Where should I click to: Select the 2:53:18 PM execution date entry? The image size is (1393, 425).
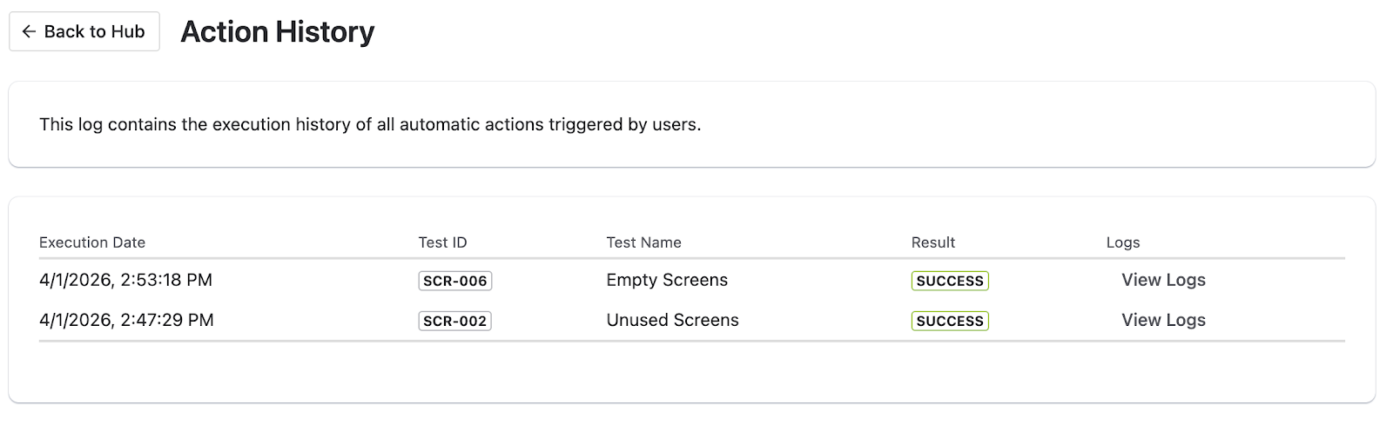coord(125,280)
